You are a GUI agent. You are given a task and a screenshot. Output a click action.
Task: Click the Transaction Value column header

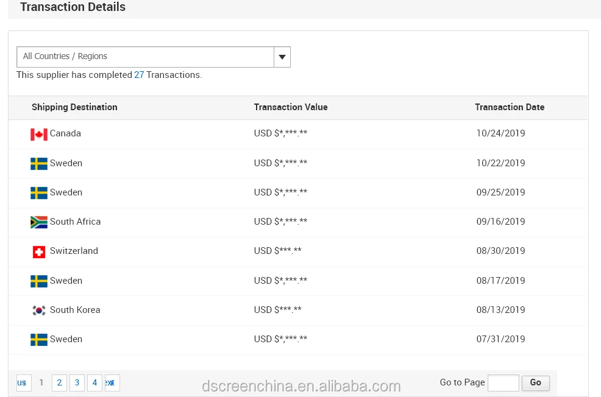(291, 107)
